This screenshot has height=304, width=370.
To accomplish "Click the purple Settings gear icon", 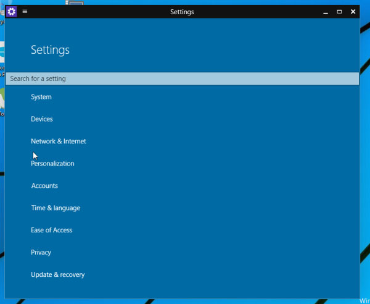I will (x=12, y=11).
